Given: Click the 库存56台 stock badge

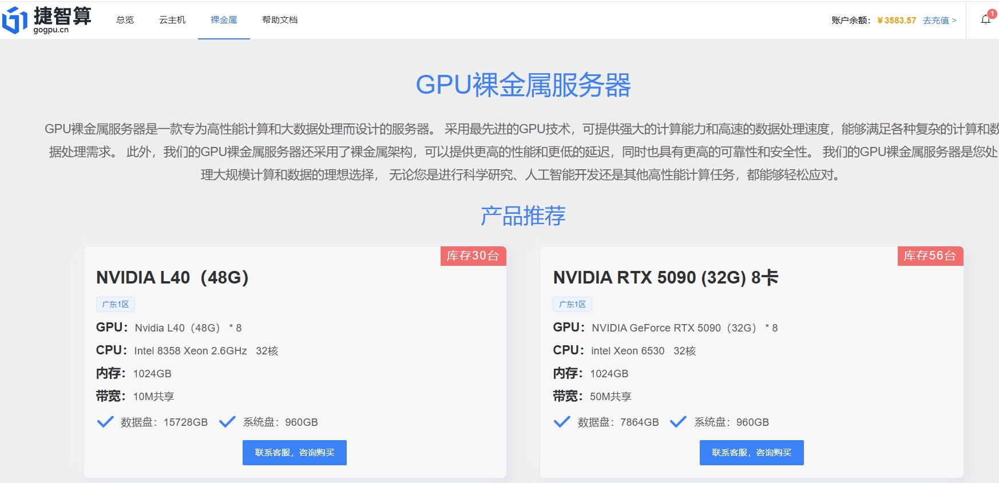Looking at the screenshot, I should (x=930, y=256).
